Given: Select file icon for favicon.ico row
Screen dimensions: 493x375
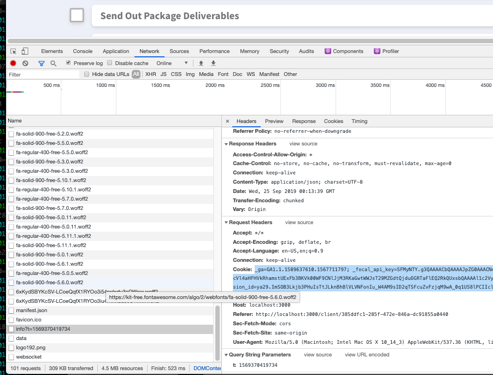Looking at the screenshot, I should [11, 320].
